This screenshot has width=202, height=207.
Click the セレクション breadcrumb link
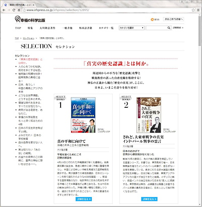(x=28, y=38)
